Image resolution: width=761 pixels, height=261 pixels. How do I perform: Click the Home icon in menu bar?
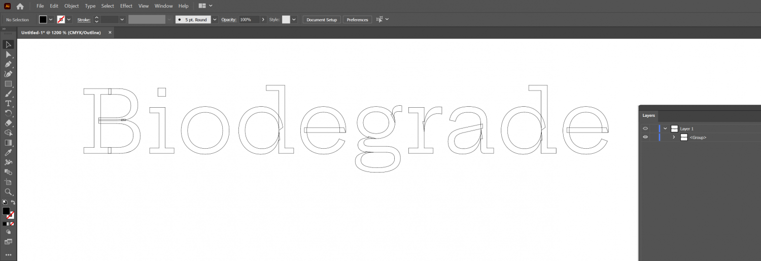point(20,6)
